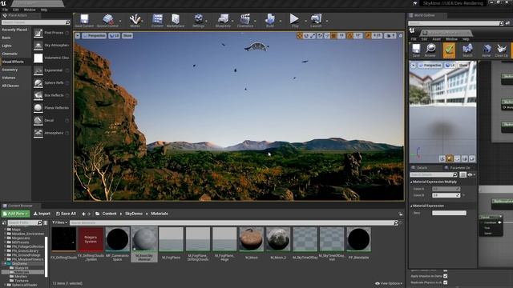This screenshot has width=513, height=288.
Task: Click Home icon in material editor toolbar
Action: (487, 50)
